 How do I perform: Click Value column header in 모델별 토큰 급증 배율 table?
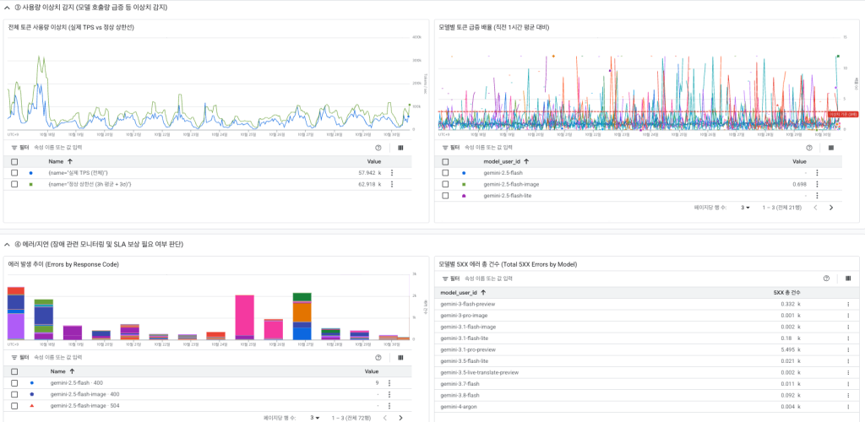tap(799, 162)
